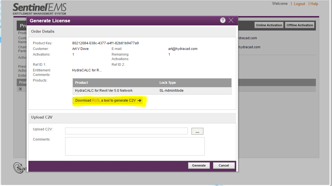Click the Lock Type column header
The width and height of the screenshot is (332, 186).
click(x=168, y=83)
